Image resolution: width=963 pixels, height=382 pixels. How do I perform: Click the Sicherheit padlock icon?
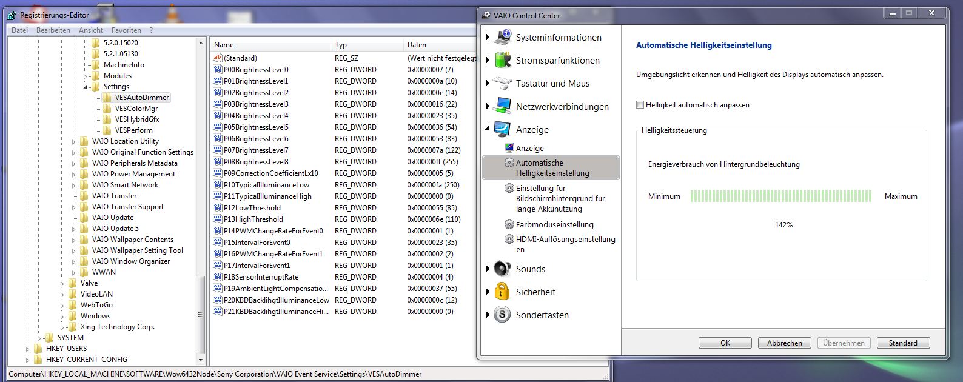(502, 292)
